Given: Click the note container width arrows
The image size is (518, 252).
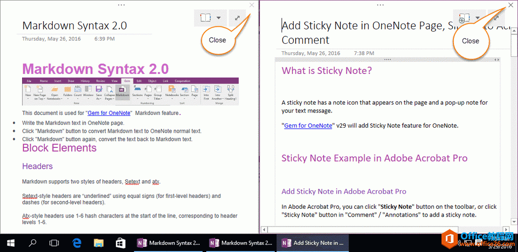Looking at the screenshot, I should 496,59.
